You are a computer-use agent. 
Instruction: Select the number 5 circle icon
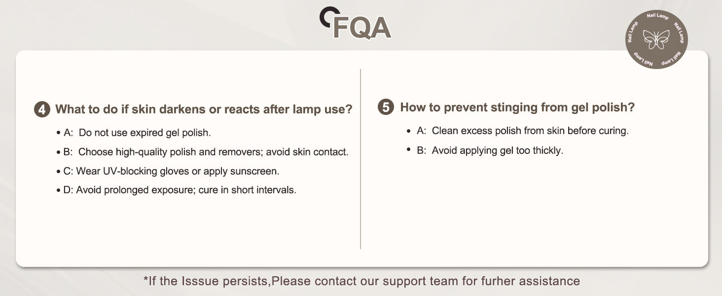click(x=386, y=107)
